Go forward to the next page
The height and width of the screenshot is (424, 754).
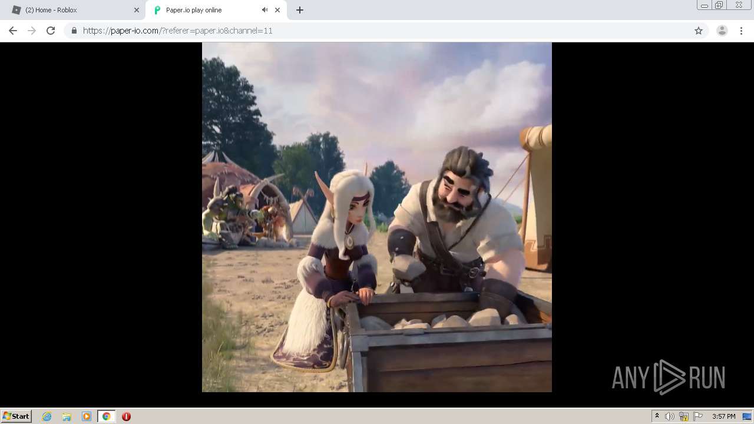tap(32, 31)
